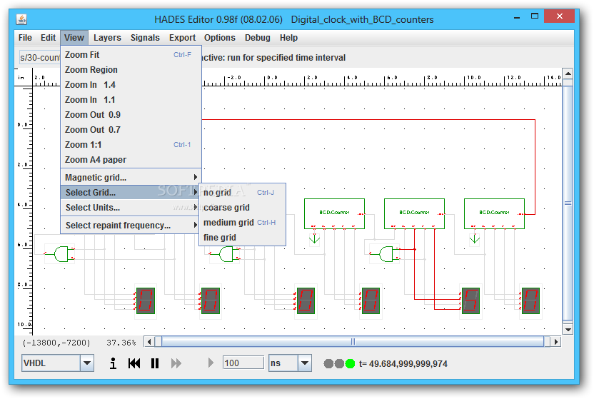Choose Zoom Region

click(131, 70)
